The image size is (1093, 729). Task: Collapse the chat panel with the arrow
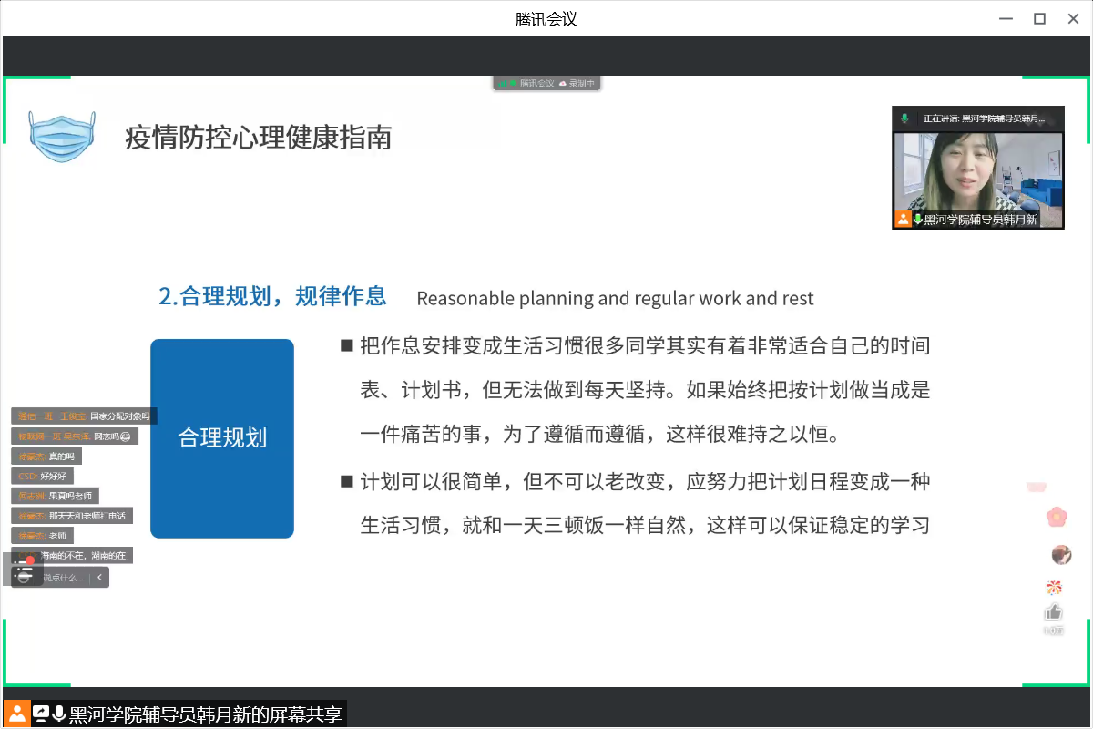99,577
